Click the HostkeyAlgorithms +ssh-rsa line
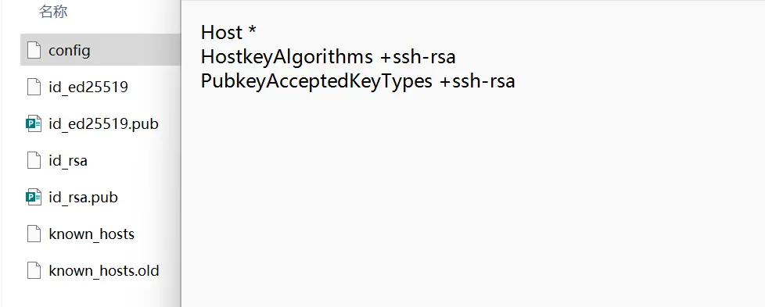Image resolution: width=765 pixels, height=307 pixels. (328, 56)
